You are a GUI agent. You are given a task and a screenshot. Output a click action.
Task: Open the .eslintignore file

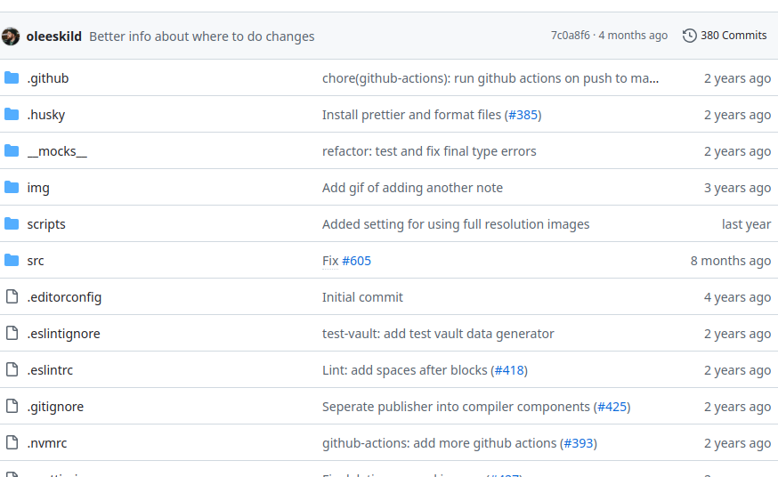[63, 334]
